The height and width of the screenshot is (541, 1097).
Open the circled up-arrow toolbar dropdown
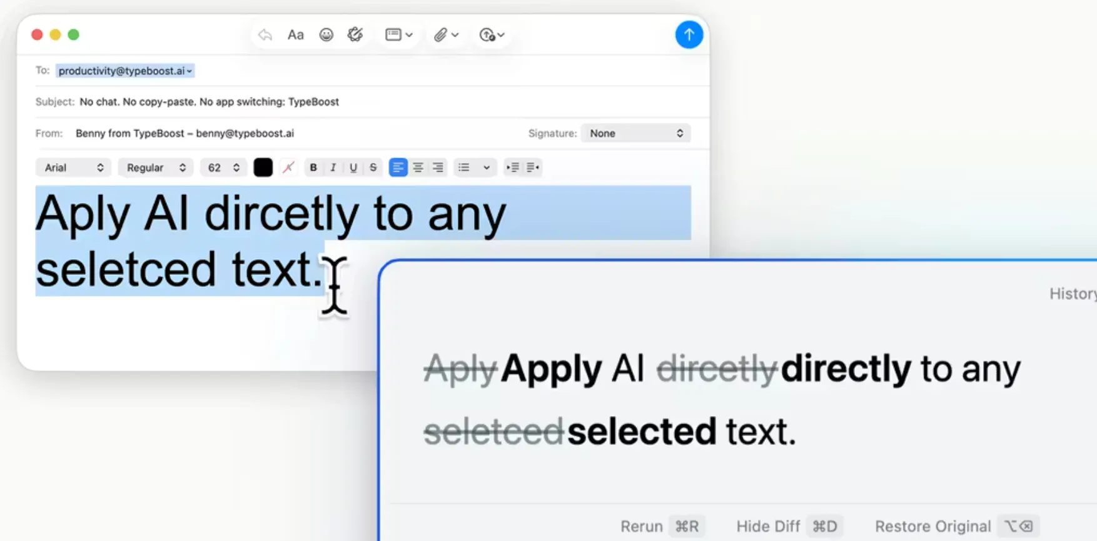tap(492, 35)
